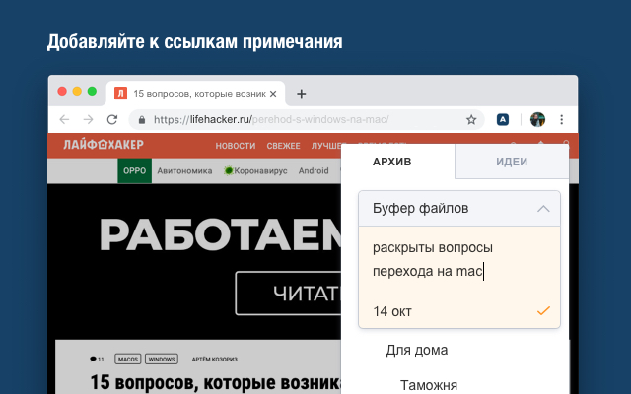Click the article headline '15 вопросов'

[x=216, y=383]
